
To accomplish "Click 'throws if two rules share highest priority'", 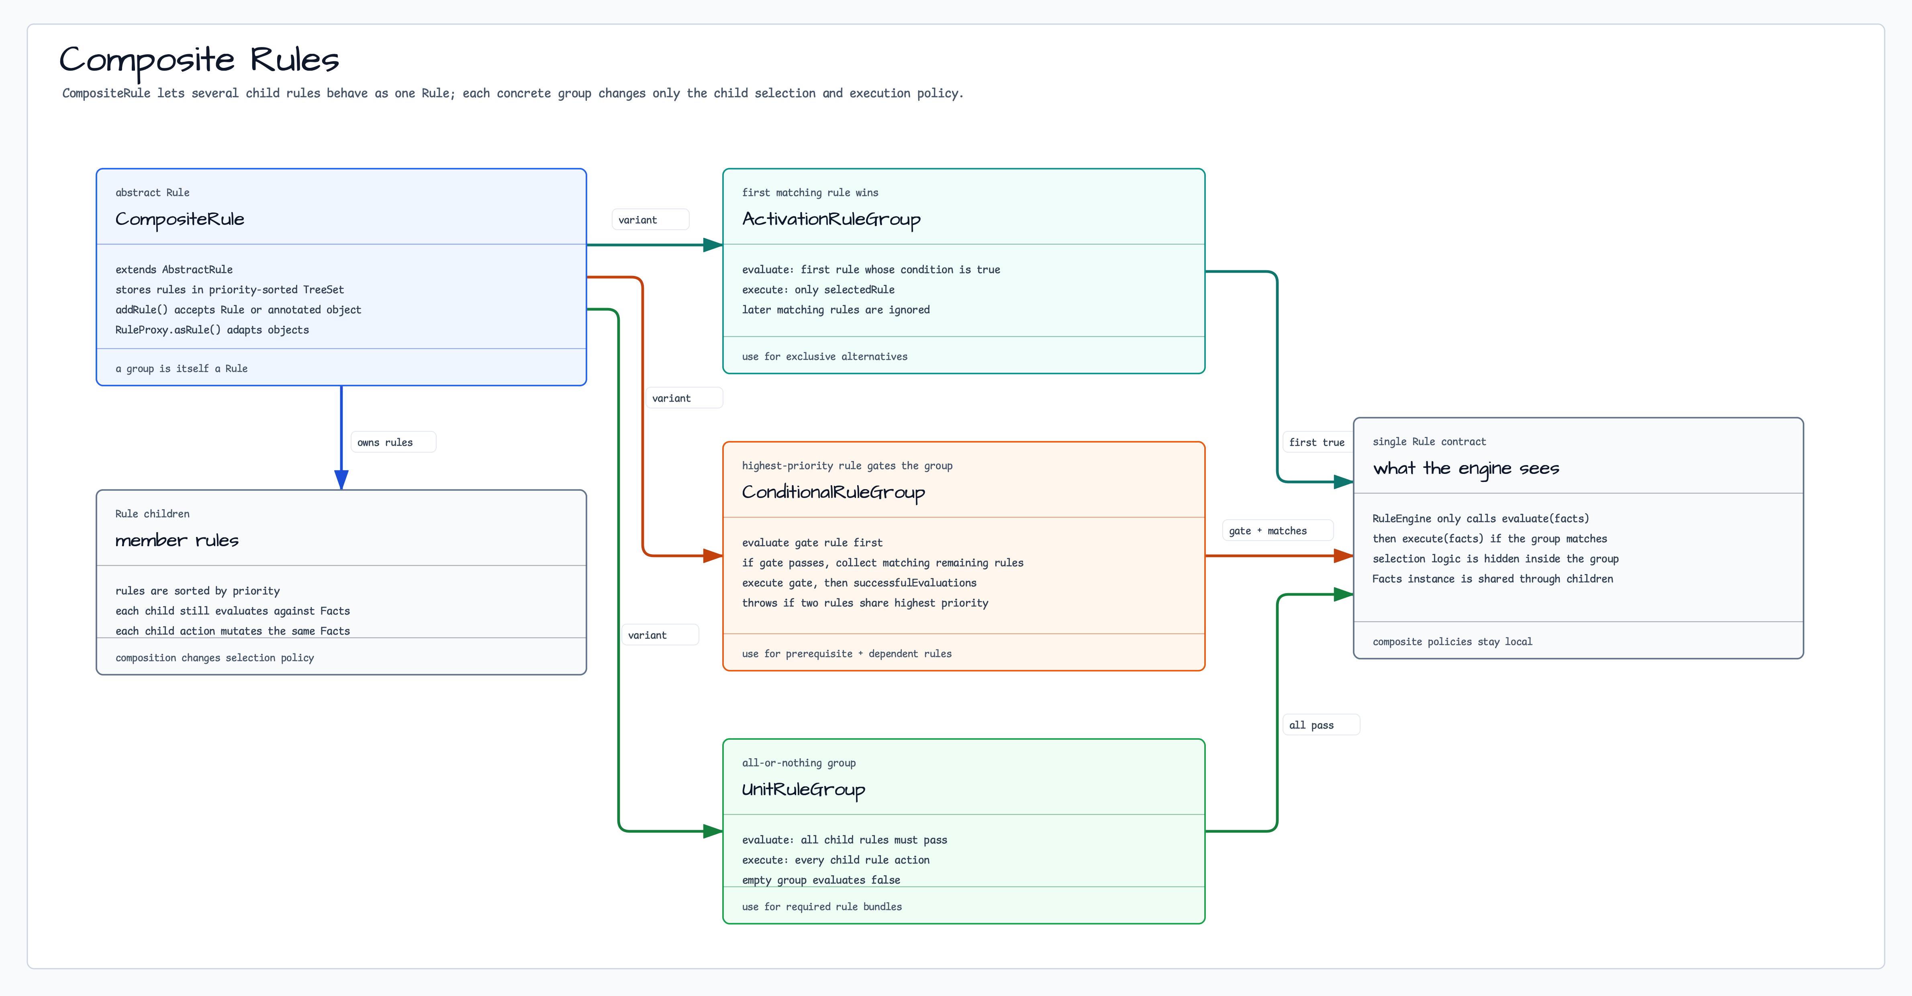I will click(x=865, y=603).
